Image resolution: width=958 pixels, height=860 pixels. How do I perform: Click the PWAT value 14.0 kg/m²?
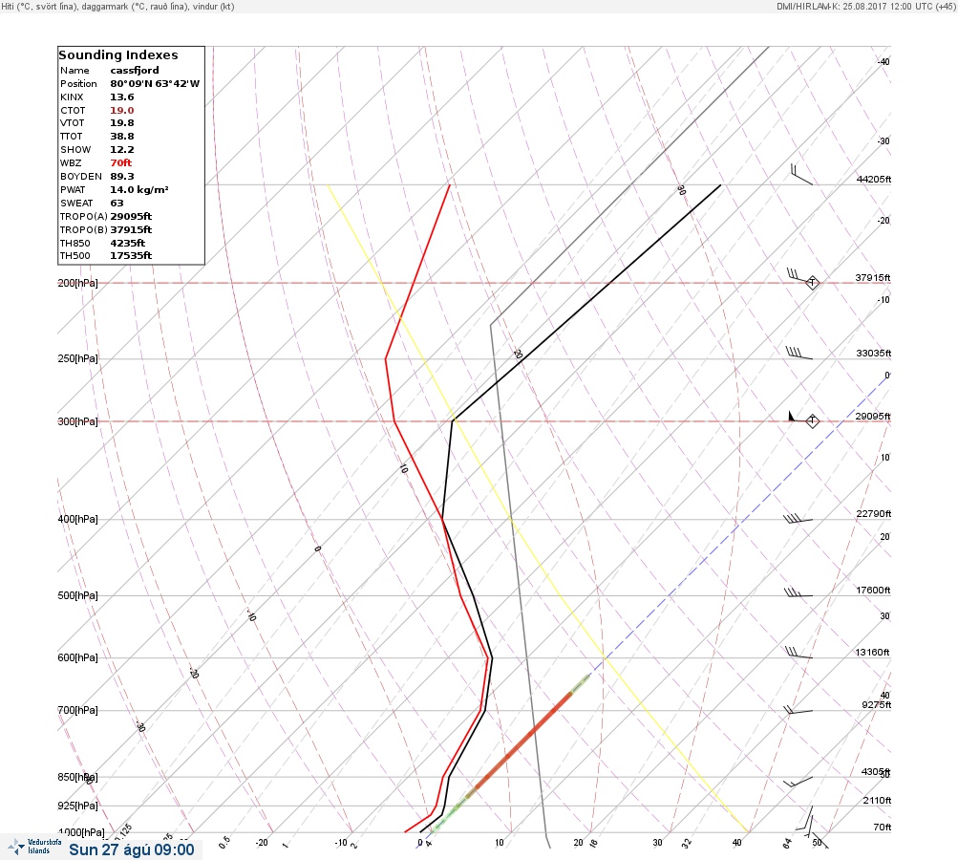(x=139, y=189)
